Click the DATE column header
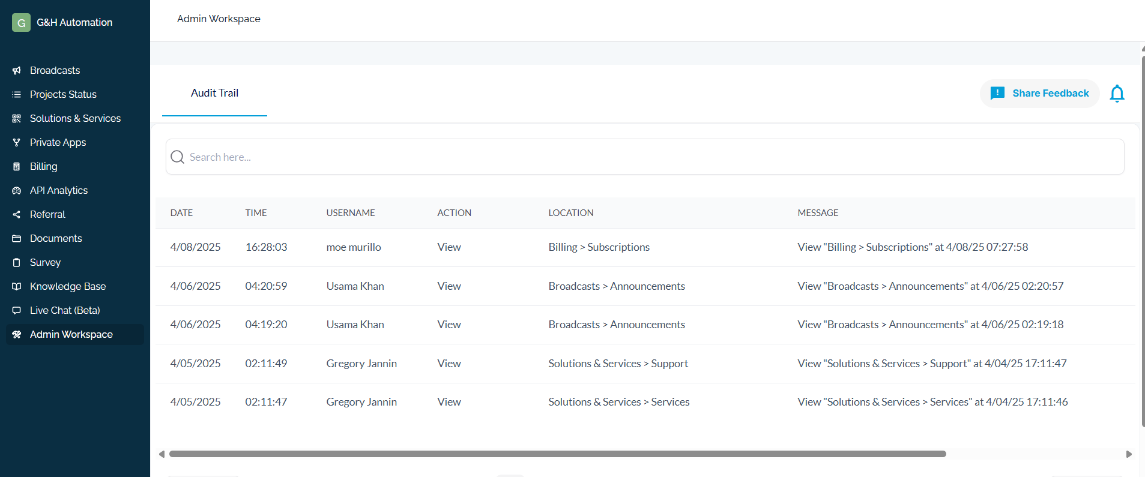The width and height of the screenshot is (1145, 477). [181, 213]
